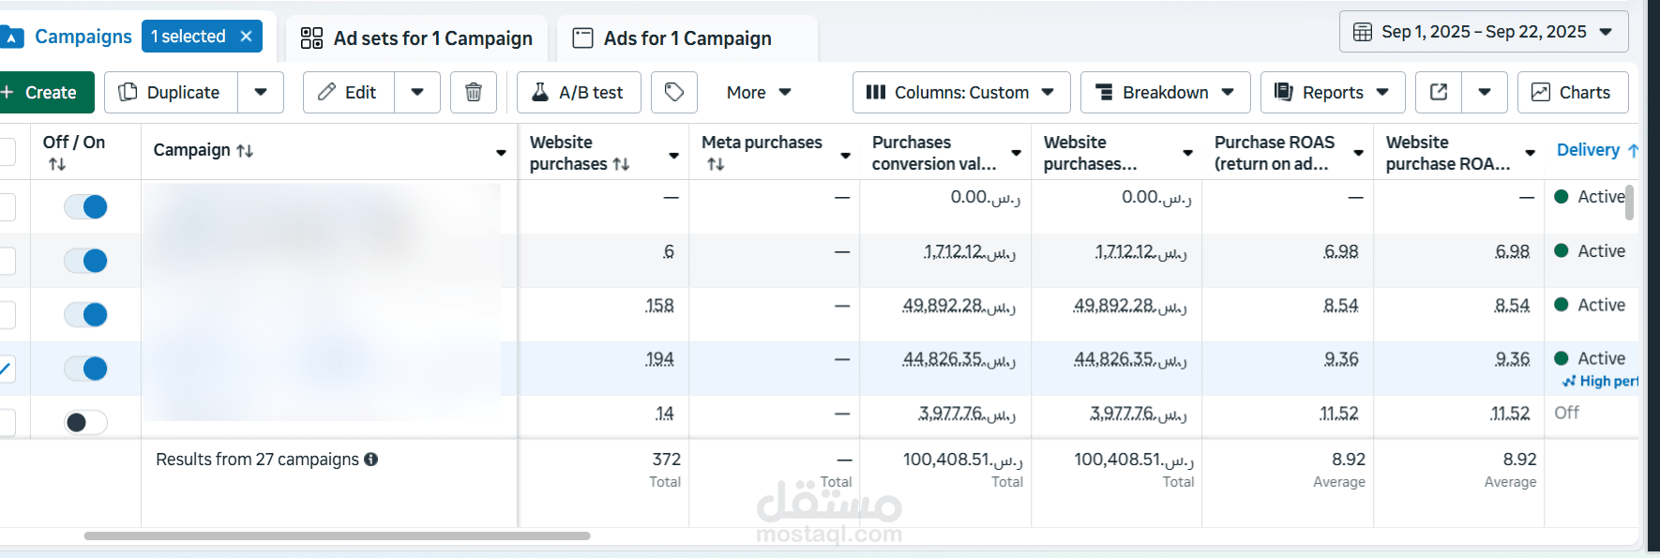Open the Duplicate dropdown arrow
Viewport: 1660px width, 558px height.
click(261, 92)
